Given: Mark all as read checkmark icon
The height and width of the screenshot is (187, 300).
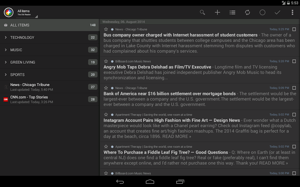Looking at the screenshot, I should tap(277, 13).
